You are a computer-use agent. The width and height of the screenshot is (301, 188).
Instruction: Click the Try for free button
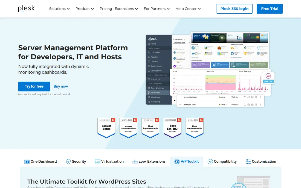click(34, 86)
